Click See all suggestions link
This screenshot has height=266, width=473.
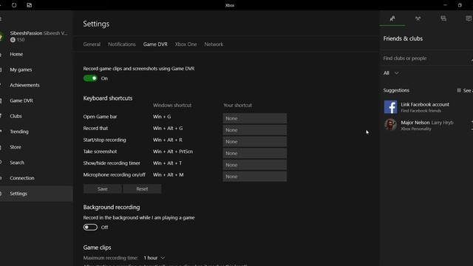465,90
